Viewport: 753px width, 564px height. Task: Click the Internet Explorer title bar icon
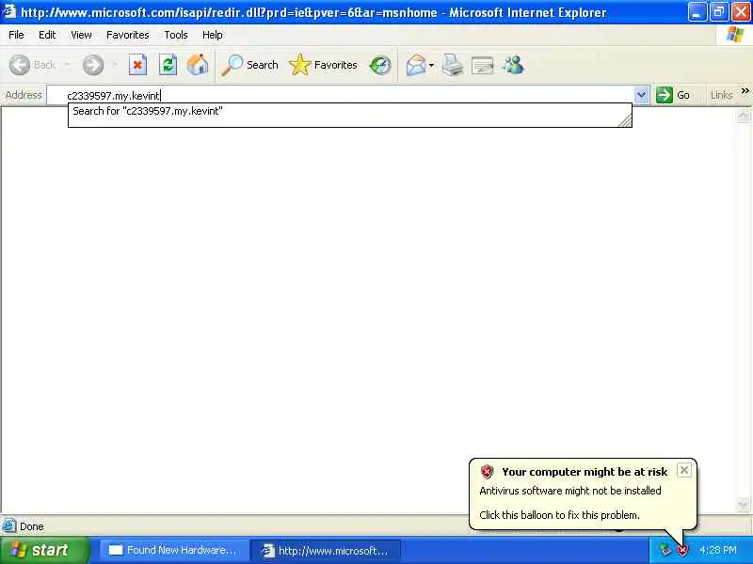click(x=9, y=11)
